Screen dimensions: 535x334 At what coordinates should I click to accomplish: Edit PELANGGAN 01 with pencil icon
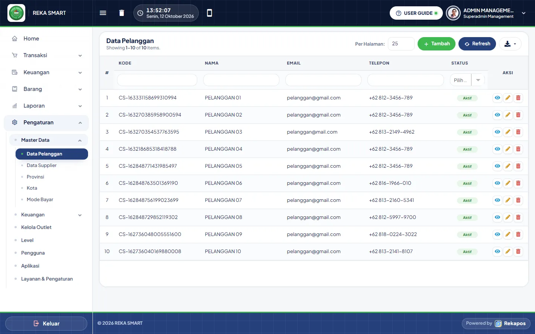point(508,98)
